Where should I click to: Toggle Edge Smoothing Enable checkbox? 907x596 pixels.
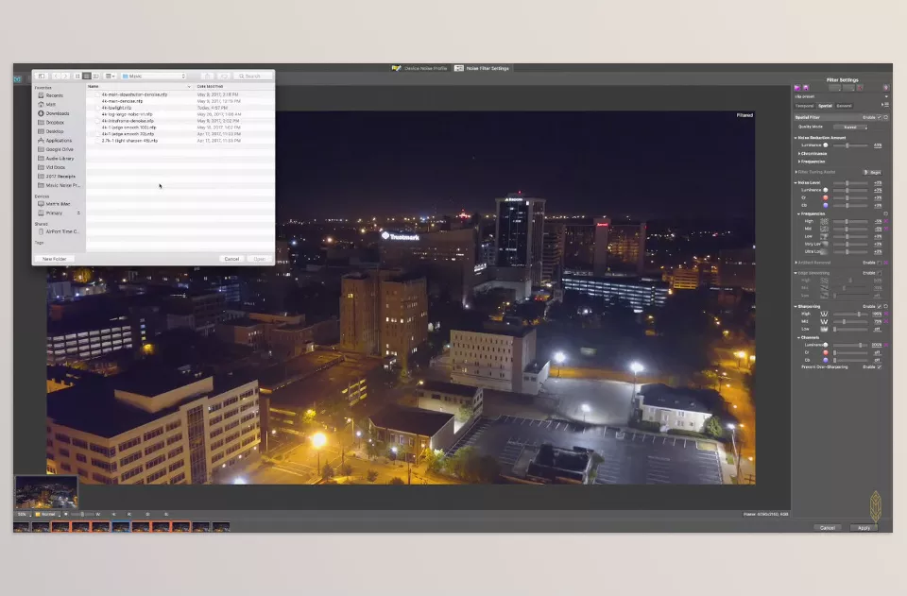[x=880, y=273]
